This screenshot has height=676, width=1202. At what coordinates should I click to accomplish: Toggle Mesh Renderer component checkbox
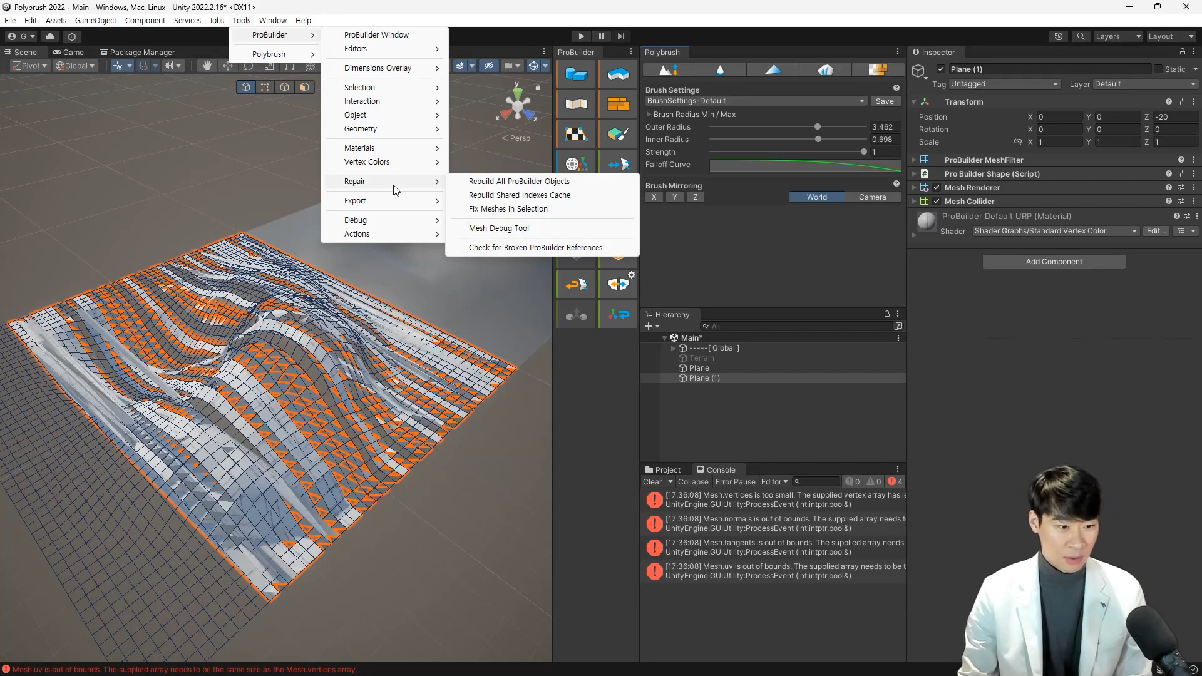[937, 188]
